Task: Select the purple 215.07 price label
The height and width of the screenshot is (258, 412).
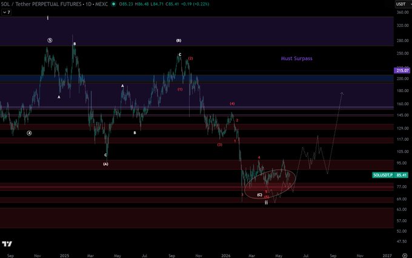Action: coord(402,70)
